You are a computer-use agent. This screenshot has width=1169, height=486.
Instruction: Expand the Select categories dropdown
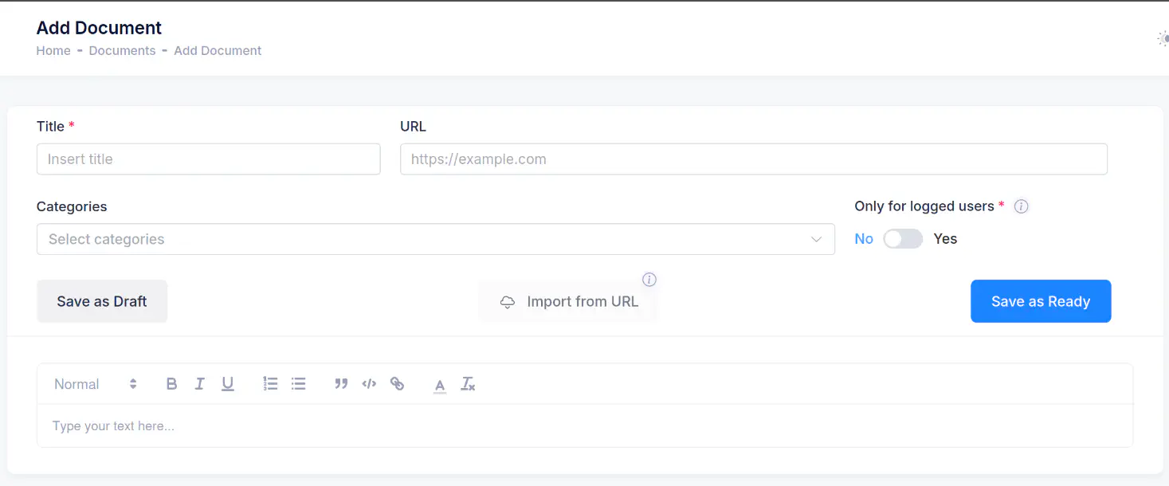435,239
